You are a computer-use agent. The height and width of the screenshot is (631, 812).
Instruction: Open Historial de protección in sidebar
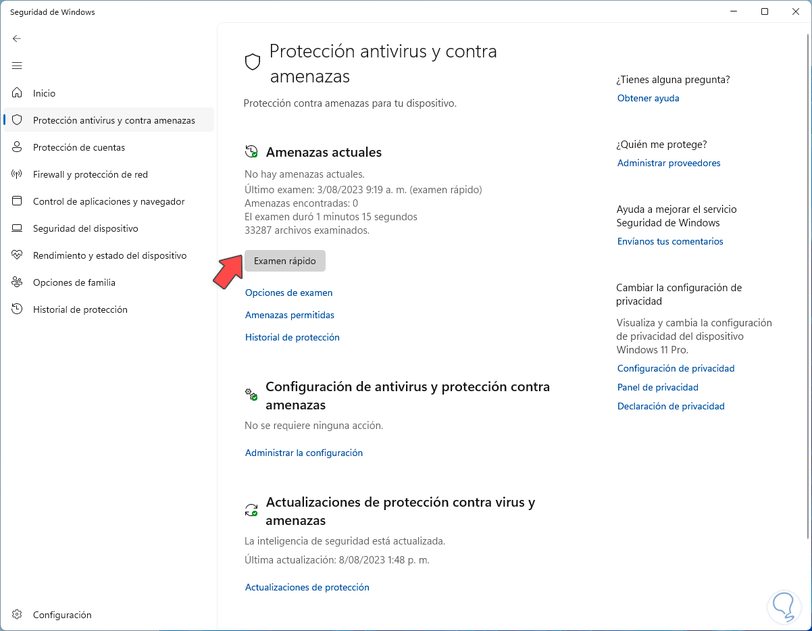pyautogui.click(x=80, y=309)
